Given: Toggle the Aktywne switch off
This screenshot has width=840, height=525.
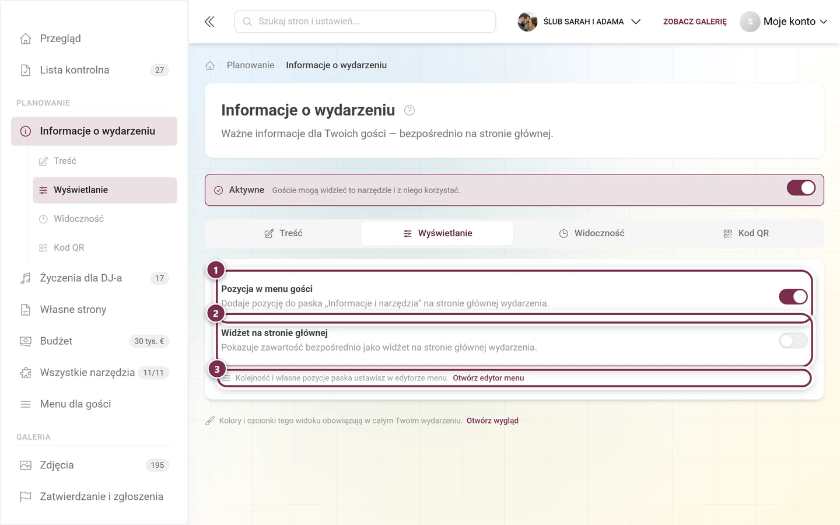Looking at the screenshot, I should coord(801,188).
